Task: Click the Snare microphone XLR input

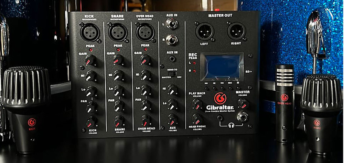Action: 118,33
